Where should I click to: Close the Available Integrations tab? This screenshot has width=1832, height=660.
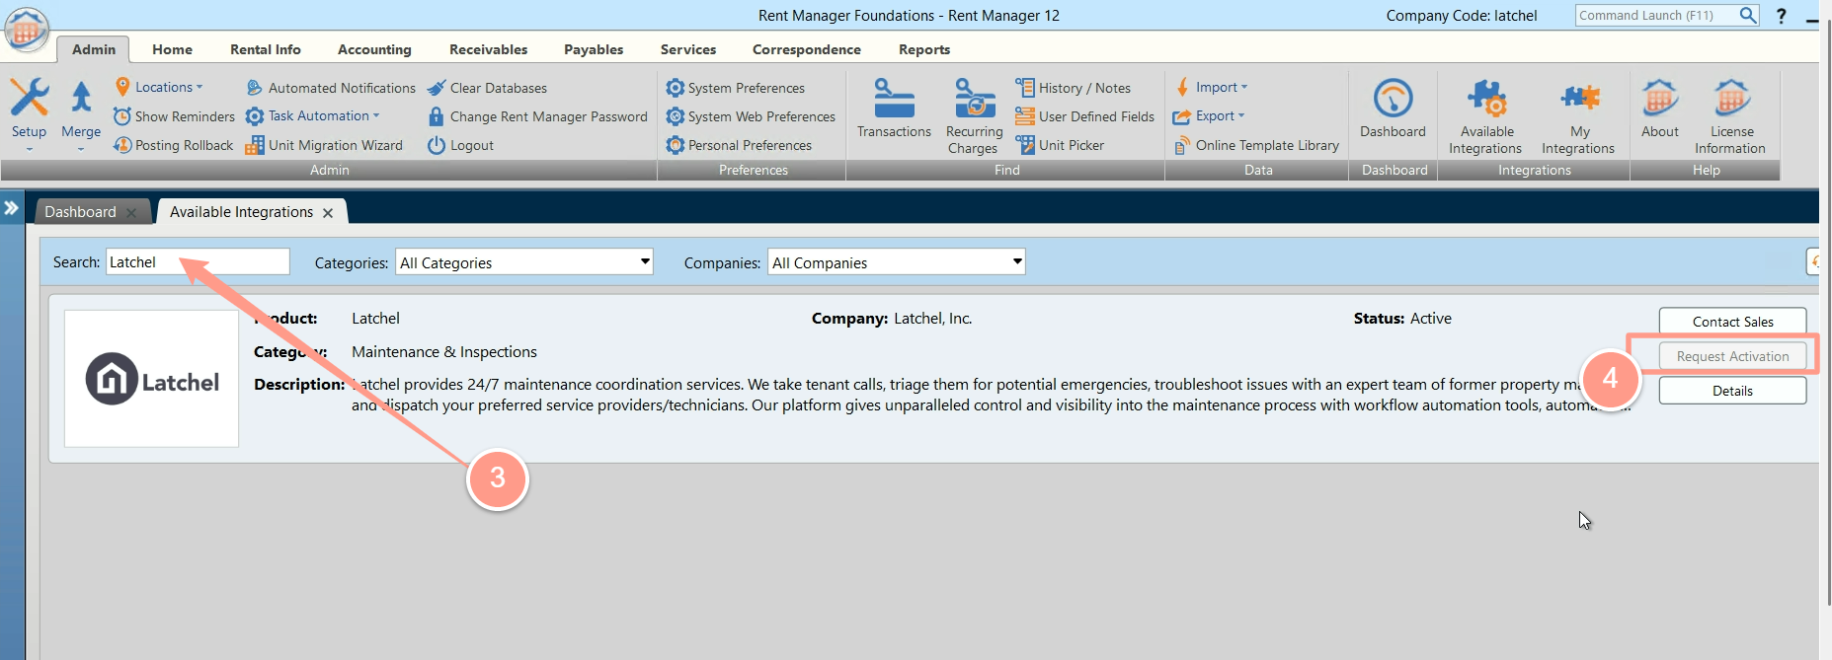pyautogui.click(x=328, y=213)
